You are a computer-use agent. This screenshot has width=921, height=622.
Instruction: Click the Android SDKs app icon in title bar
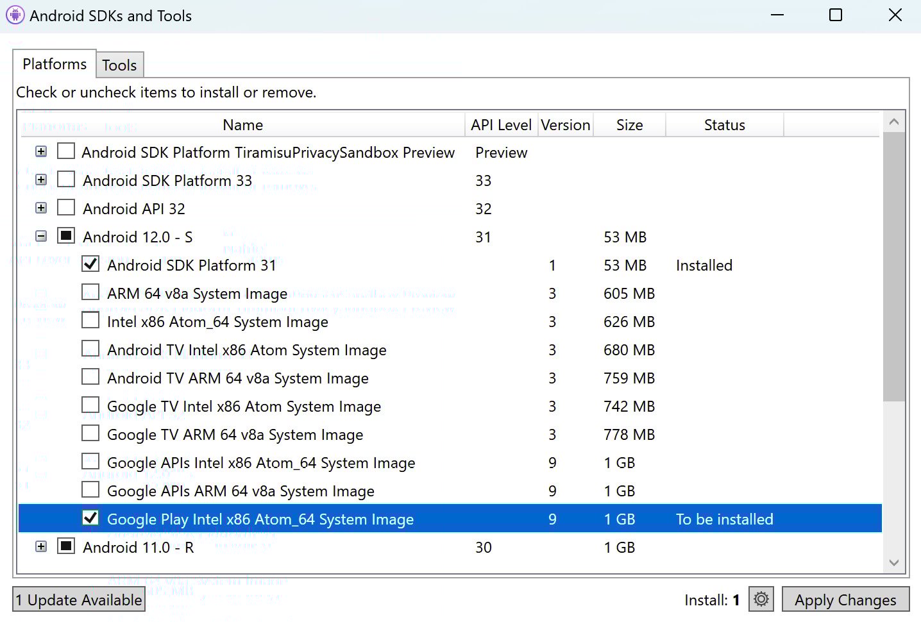tap(15, 15)
